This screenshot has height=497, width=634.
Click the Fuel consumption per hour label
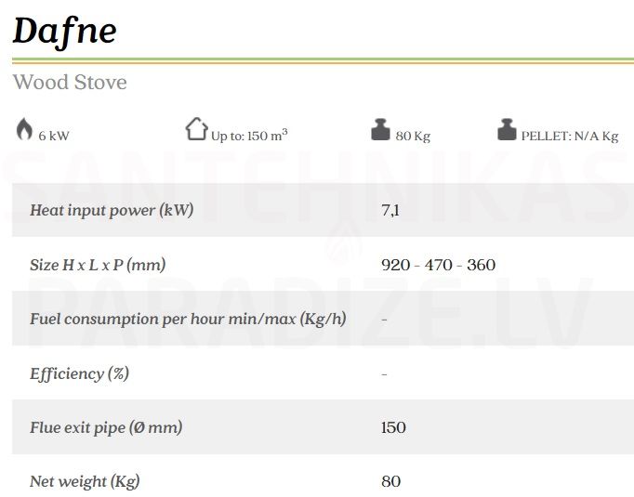click(188, 319)
